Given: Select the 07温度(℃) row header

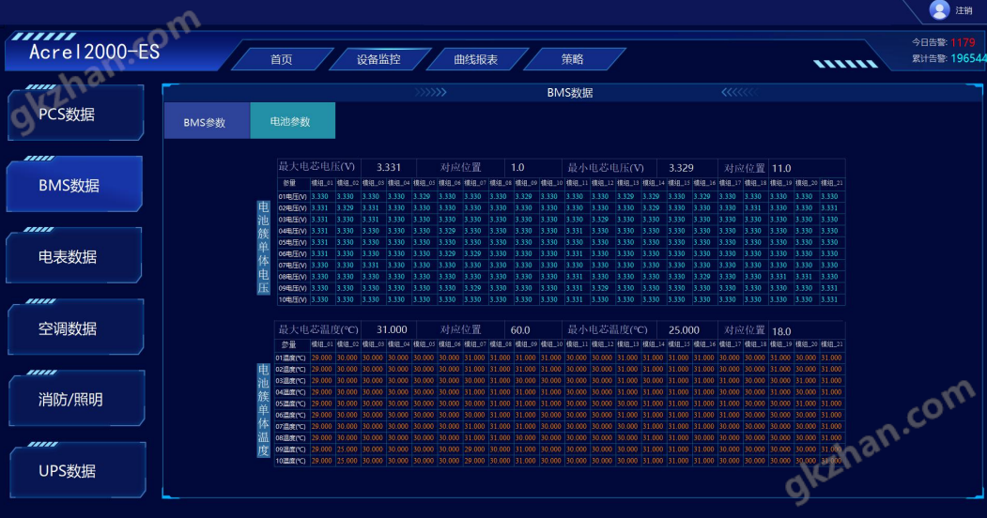Looking at the screenshot, I should 291,426.
